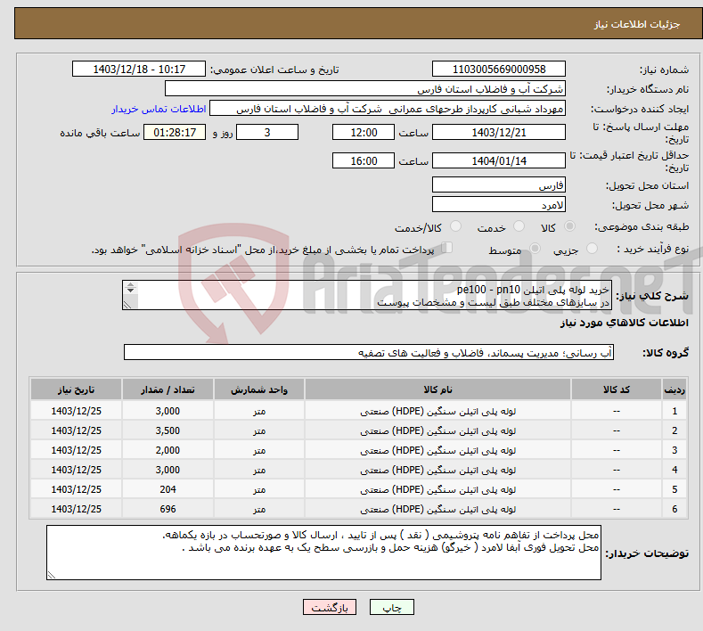Click the واحد شمارش column header
This screenshot has height=631, width=703.
pyautogui.click(x=259, y=389)
